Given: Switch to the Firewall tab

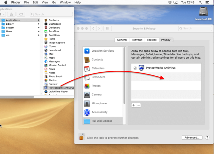Looking at the screenshot, I should [x=152, y=40].
